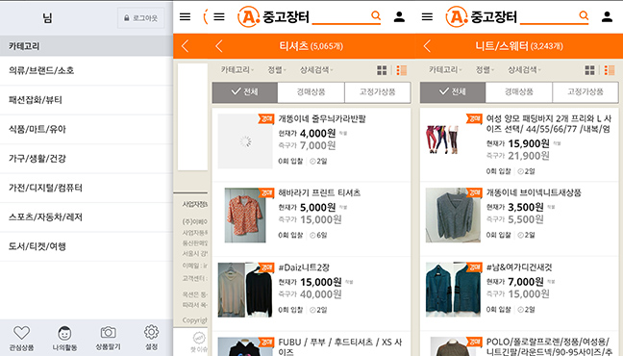The image size is (623, 356).
Task: Open 개똥이네 줄무늬카라반팔 listing
Action: (x=311, y=144)
